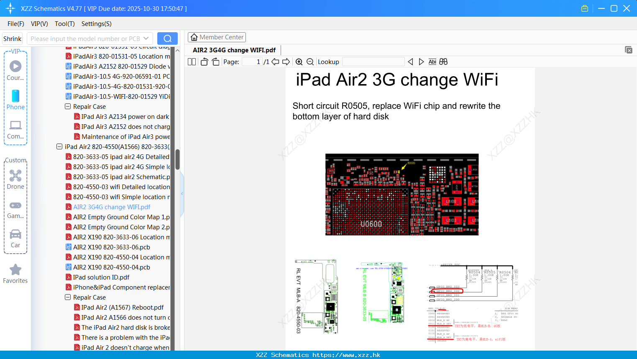Click the Lookup text field
Image resolution: width=637 pixels, height=359 pixels.
[x=373, y=62]
